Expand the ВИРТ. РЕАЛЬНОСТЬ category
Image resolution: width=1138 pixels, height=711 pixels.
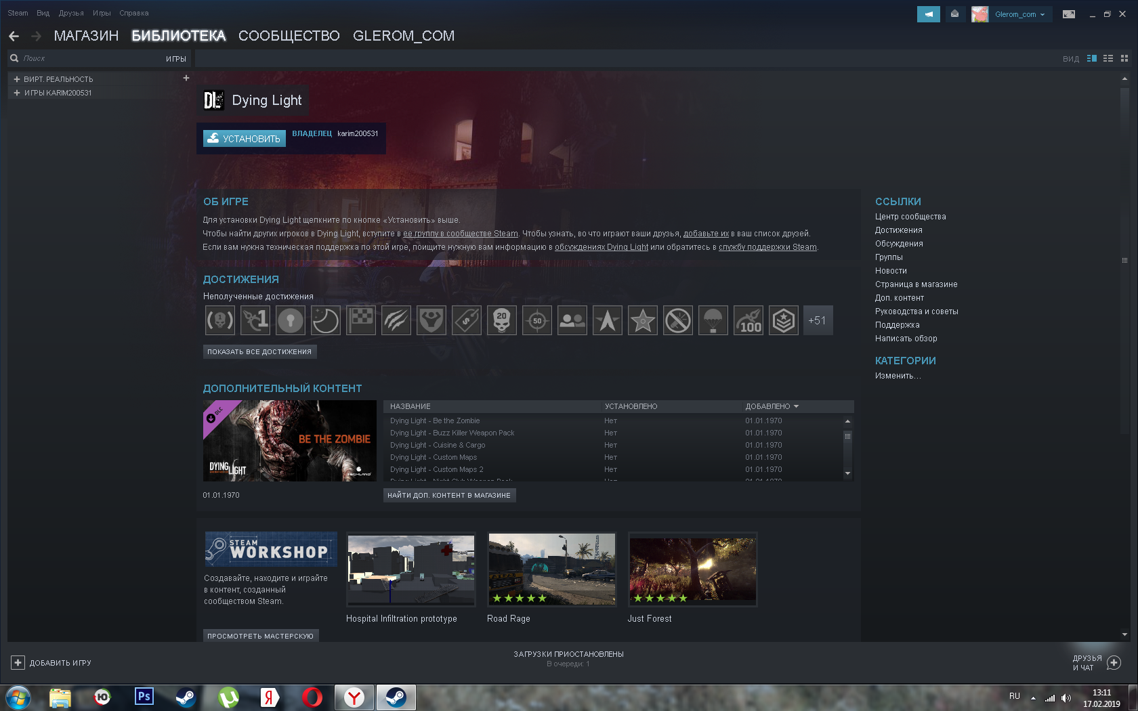click(x=17, y=79)
